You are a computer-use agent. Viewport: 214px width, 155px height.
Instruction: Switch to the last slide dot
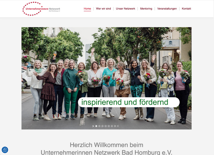click(115, 126)
